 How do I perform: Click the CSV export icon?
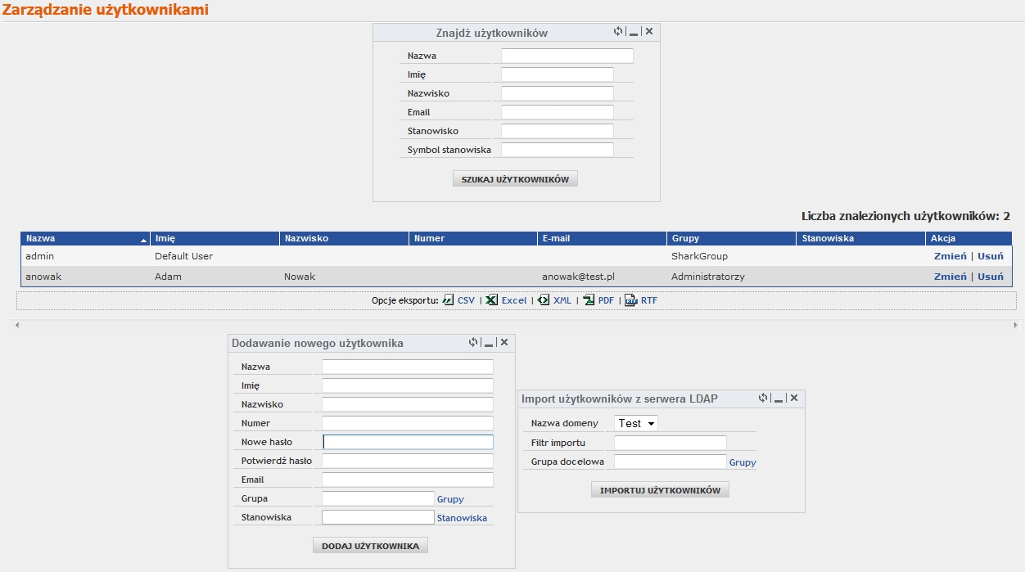tap(448, 300)
